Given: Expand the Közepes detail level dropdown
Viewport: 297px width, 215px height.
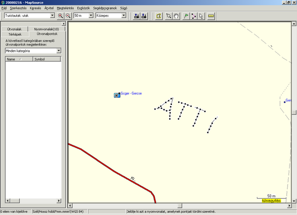Looking at the screenshot, I should 124,16.
